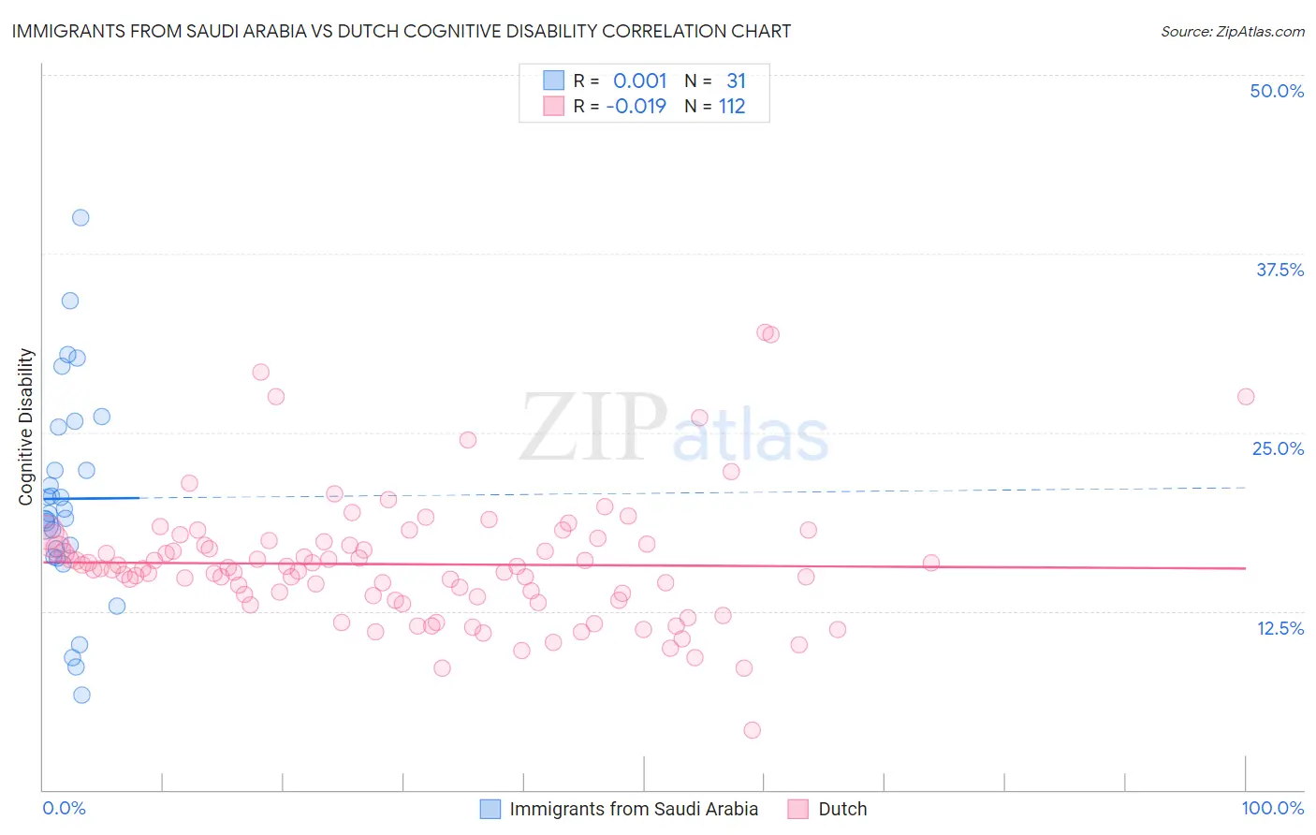Screen dimensions: 1316x835
Task: Click the 100.0% x-axis label
Action: click(1273, 808)
